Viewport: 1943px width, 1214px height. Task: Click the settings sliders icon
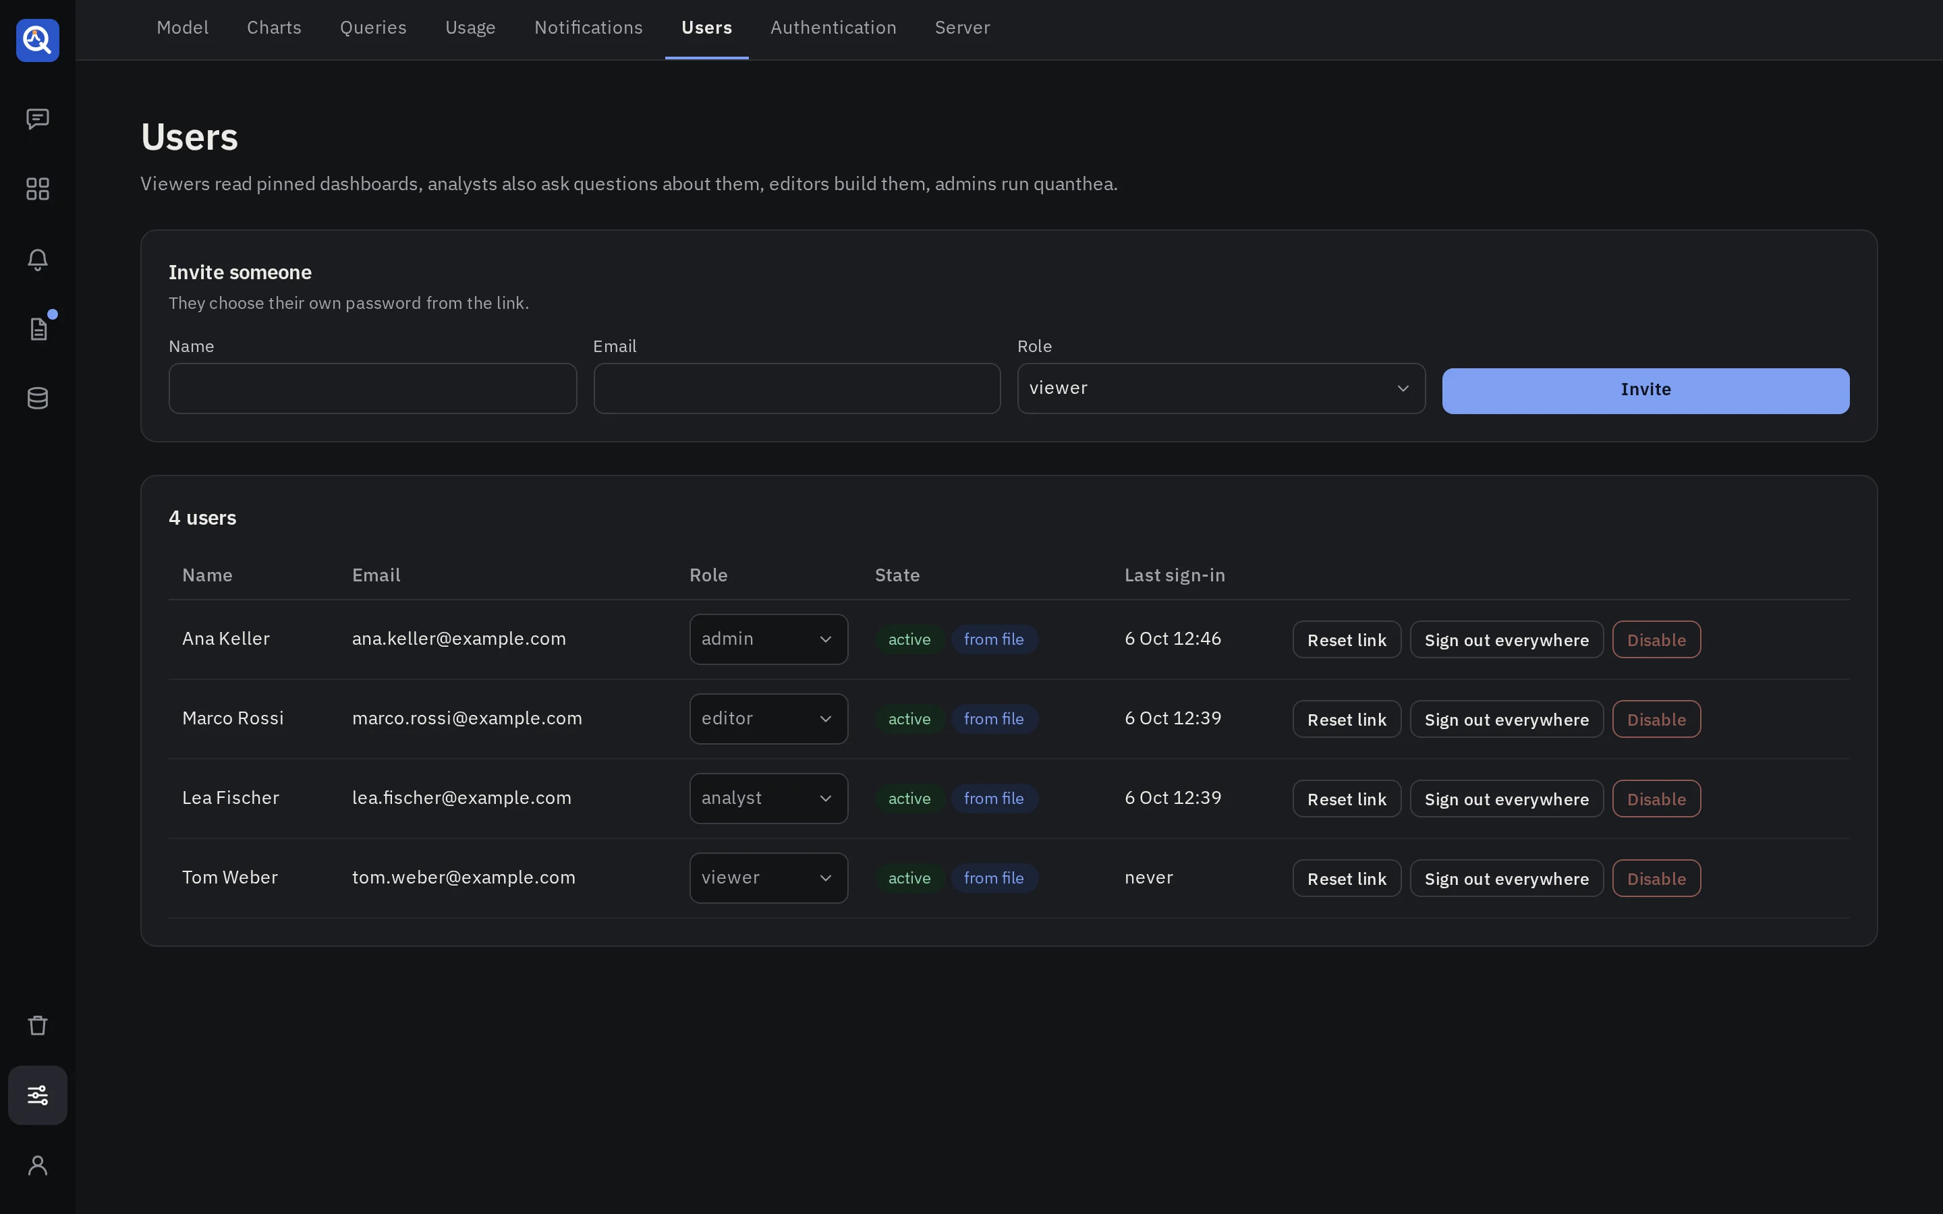click(x=38, y=1095)
